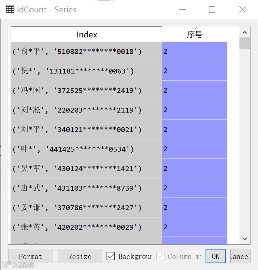258x270 pixels.
Task: Click value cell 2 for 张*英 row
Action: [x=194, y=227]
